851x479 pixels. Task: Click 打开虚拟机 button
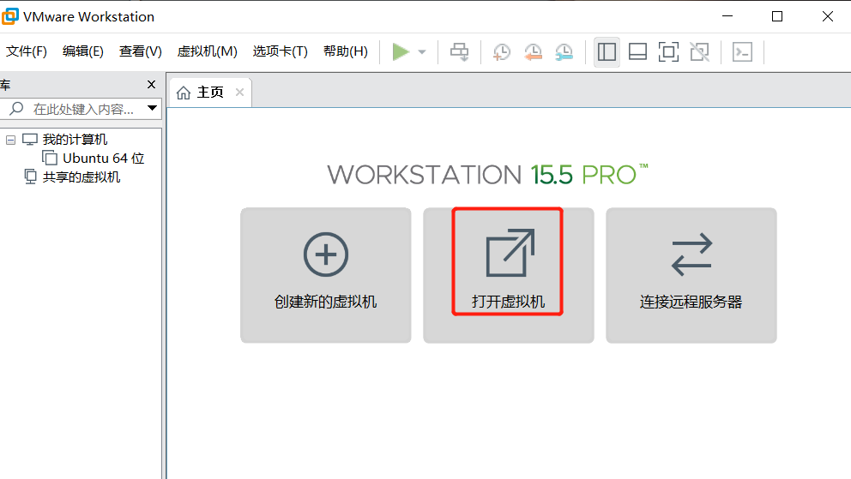[509, 275]
